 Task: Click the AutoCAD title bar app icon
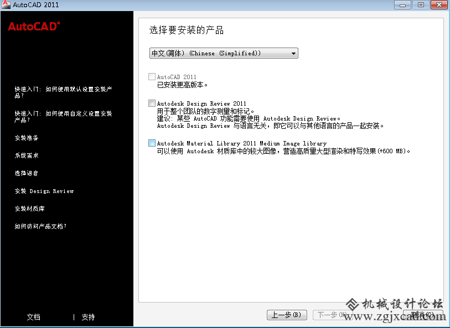6,4
